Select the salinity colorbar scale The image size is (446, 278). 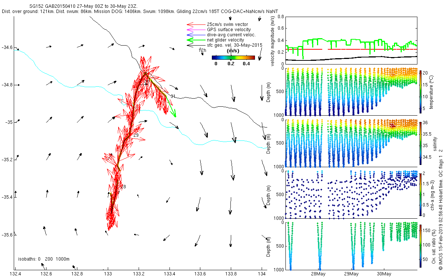click(421, 143)
